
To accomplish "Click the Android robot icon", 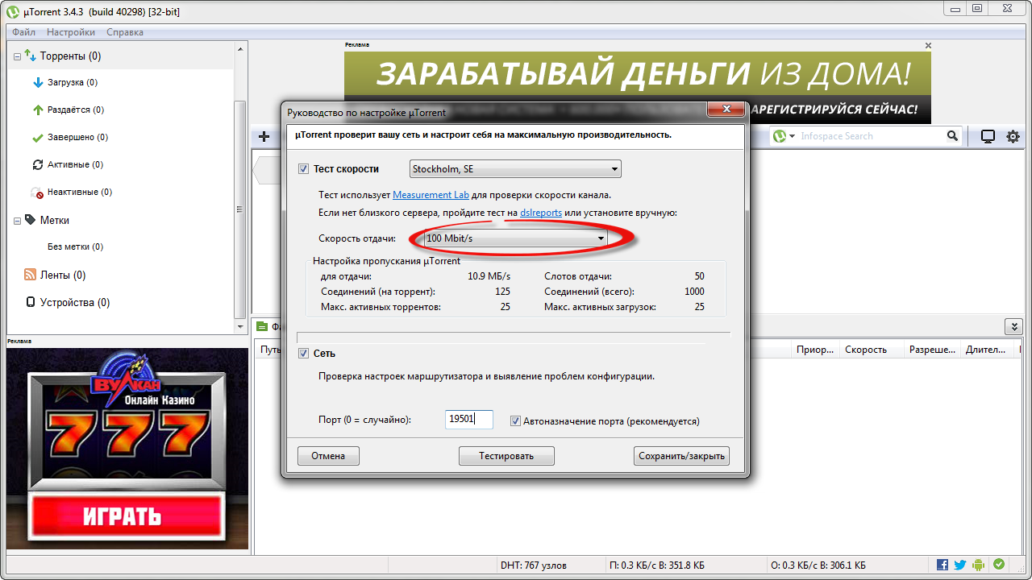I will click(979, 565).
